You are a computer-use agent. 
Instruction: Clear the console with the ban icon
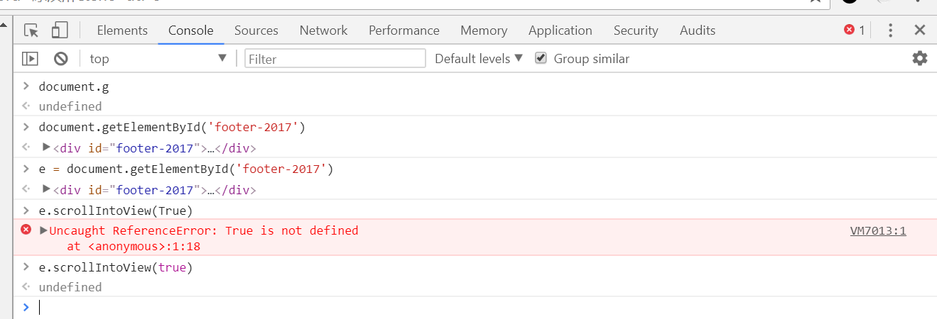61,59
